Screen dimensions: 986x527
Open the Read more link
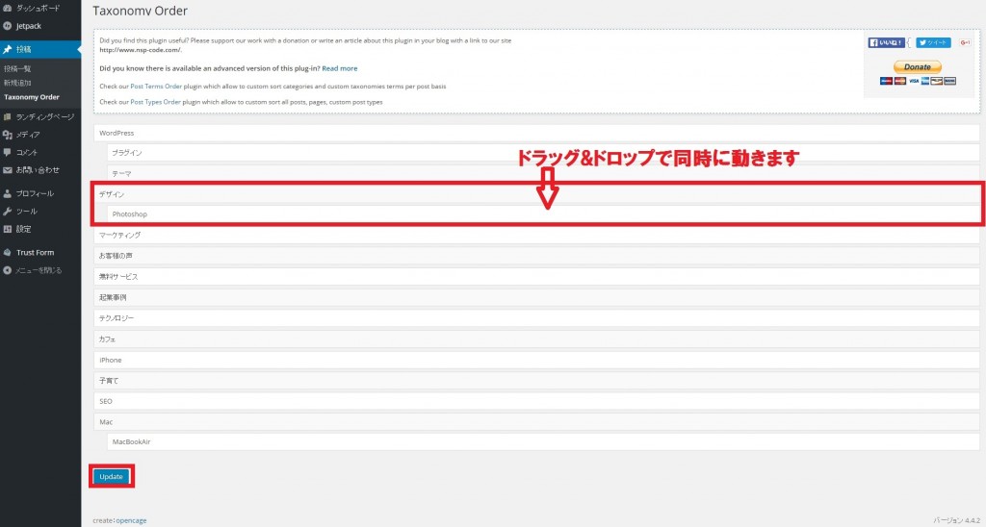click(x=339, y=68)
